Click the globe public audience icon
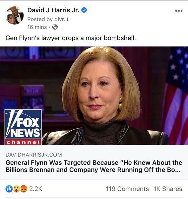 (55, 27)
